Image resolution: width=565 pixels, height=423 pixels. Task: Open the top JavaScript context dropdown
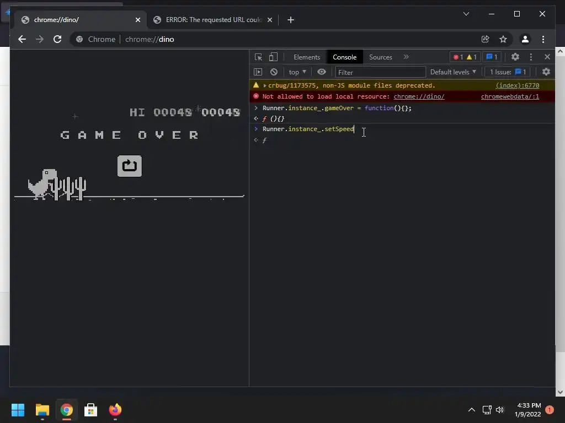coord(297,72)
